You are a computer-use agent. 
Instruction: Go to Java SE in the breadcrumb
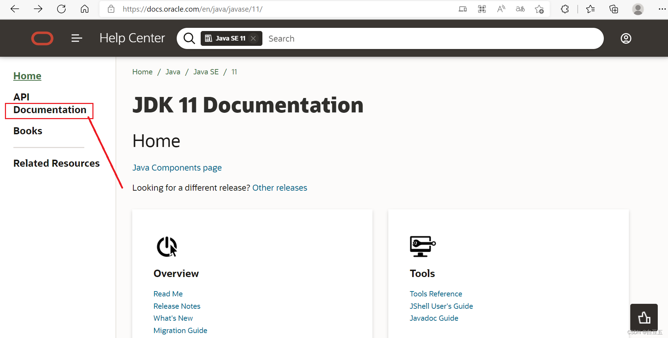tap(206, 72)
